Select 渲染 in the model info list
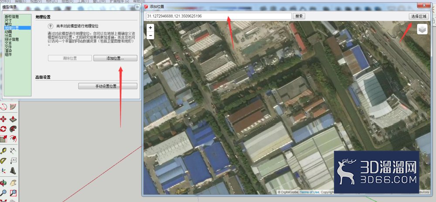Viewport: 436px width, 202px height. click(x=8, y=51)
